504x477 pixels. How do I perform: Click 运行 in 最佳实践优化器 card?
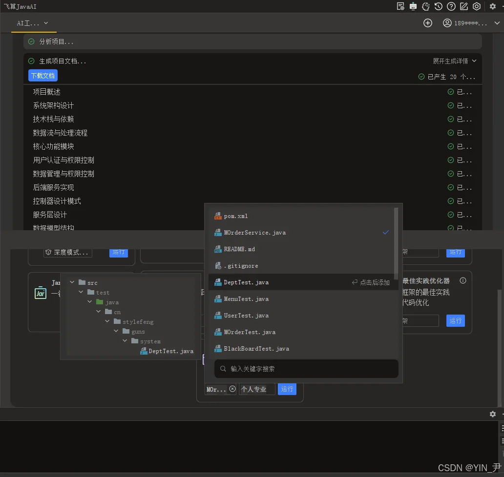[456, 320]
